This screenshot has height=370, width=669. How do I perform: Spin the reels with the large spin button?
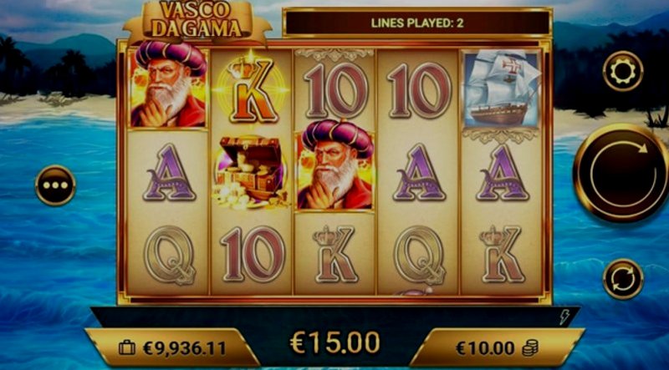click(x=622, y=173)
